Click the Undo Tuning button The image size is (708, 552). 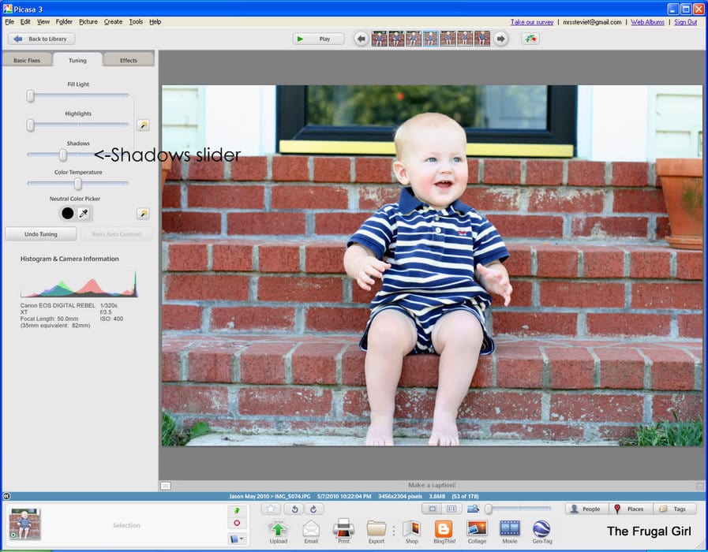click(40, 234)
